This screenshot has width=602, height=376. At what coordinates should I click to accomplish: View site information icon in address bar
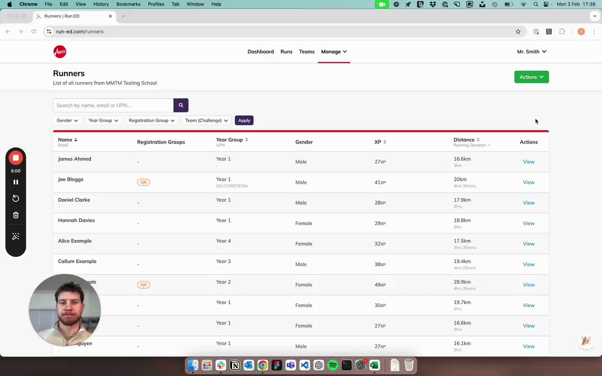(x=49, y=31)
